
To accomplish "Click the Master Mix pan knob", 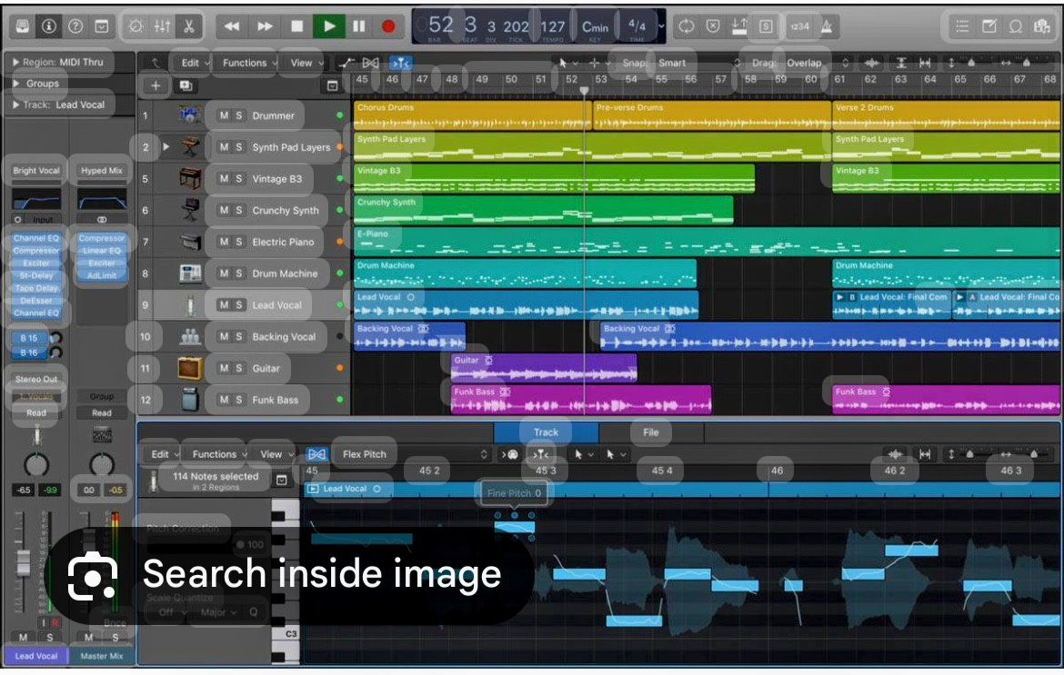I will [x=102, y=465].
